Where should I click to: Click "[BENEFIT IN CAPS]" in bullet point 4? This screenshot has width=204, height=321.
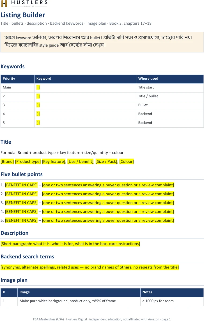click(x=21, y=212)
